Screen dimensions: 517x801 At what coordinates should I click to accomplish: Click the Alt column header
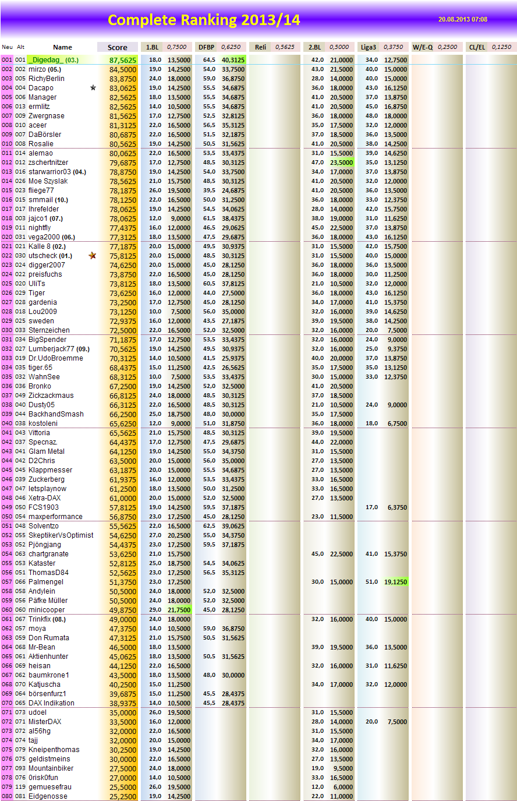tap(20, 47)
